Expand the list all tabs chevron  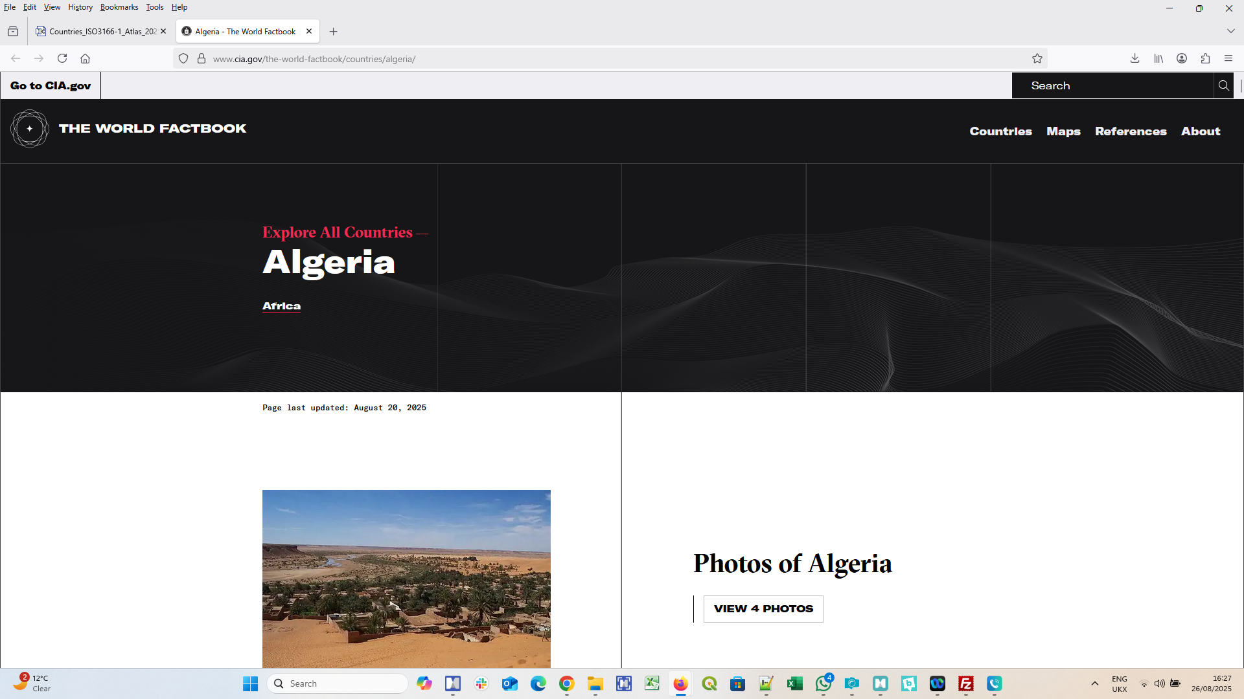tap(1230, 31)
